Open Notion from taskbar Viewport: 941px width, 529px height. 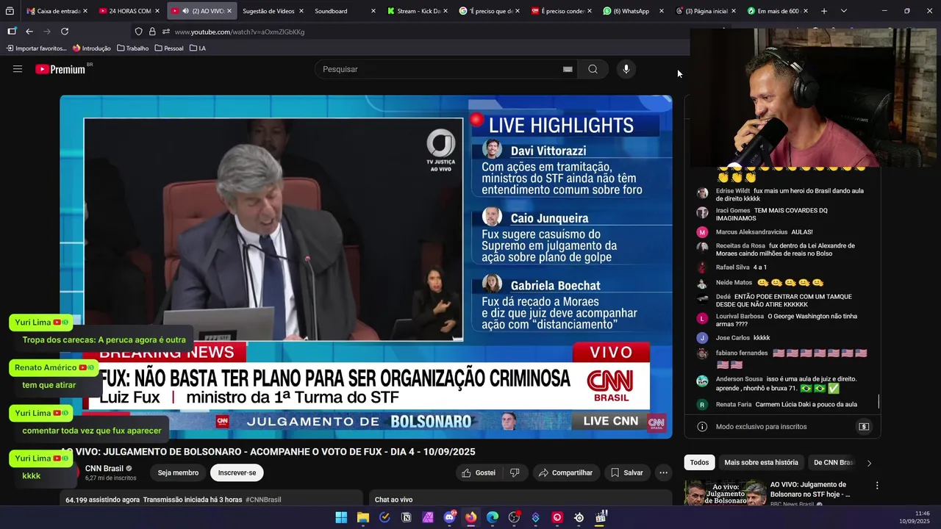[407, 518]
